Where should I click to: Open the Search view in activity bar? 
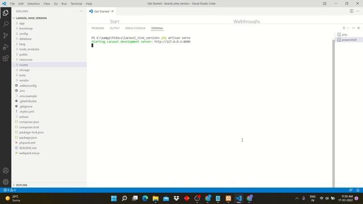tap(6, 24)
